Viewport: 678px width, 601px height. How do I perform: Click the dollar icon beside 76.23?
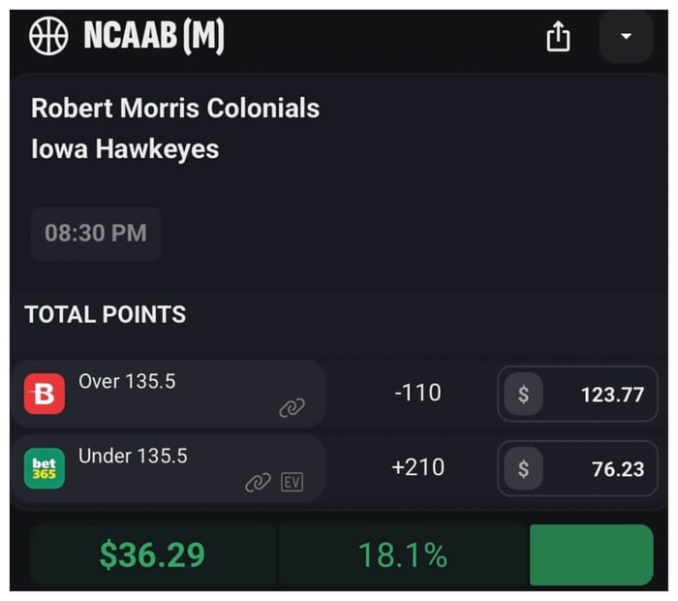click(x=523, y=469)
